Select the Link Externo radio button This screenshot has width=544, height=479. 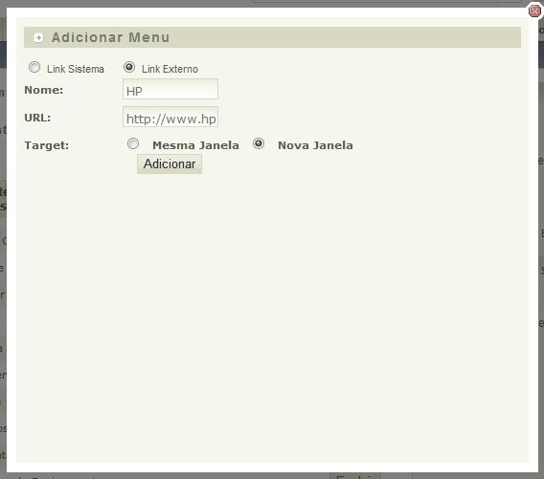tap(129, 67)
